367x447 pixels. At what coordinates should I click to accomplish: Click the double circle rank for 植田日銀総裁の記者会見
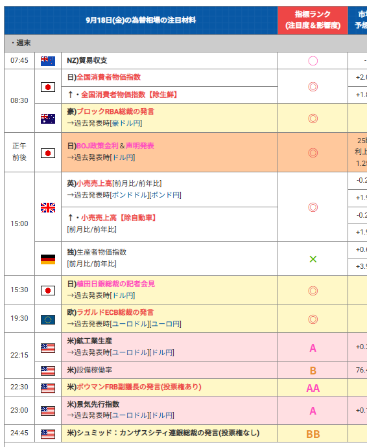click(313, 291)
